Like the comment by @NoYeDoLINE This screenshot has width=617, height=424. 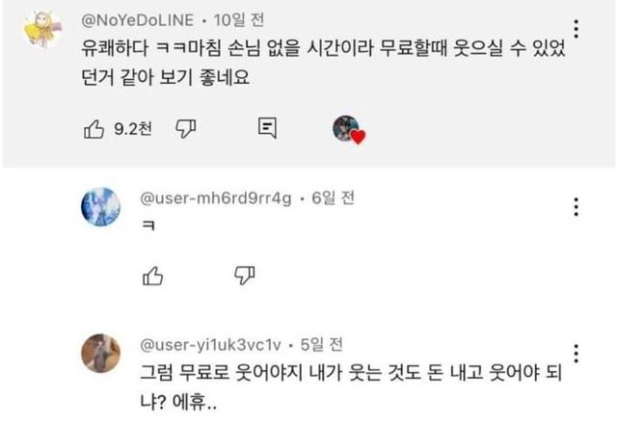click(x=94, y=127)
